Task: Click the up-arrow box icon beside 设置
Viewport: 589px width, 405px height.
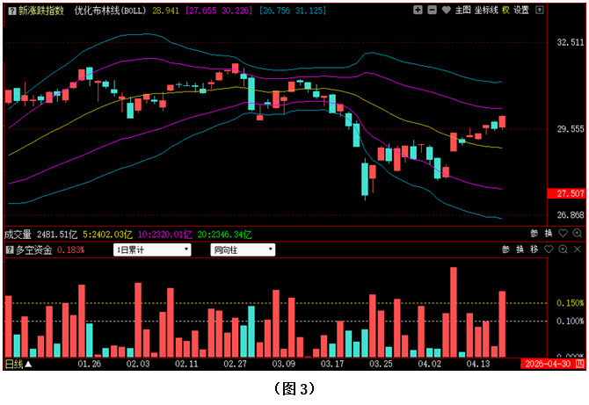Action: 541,10
